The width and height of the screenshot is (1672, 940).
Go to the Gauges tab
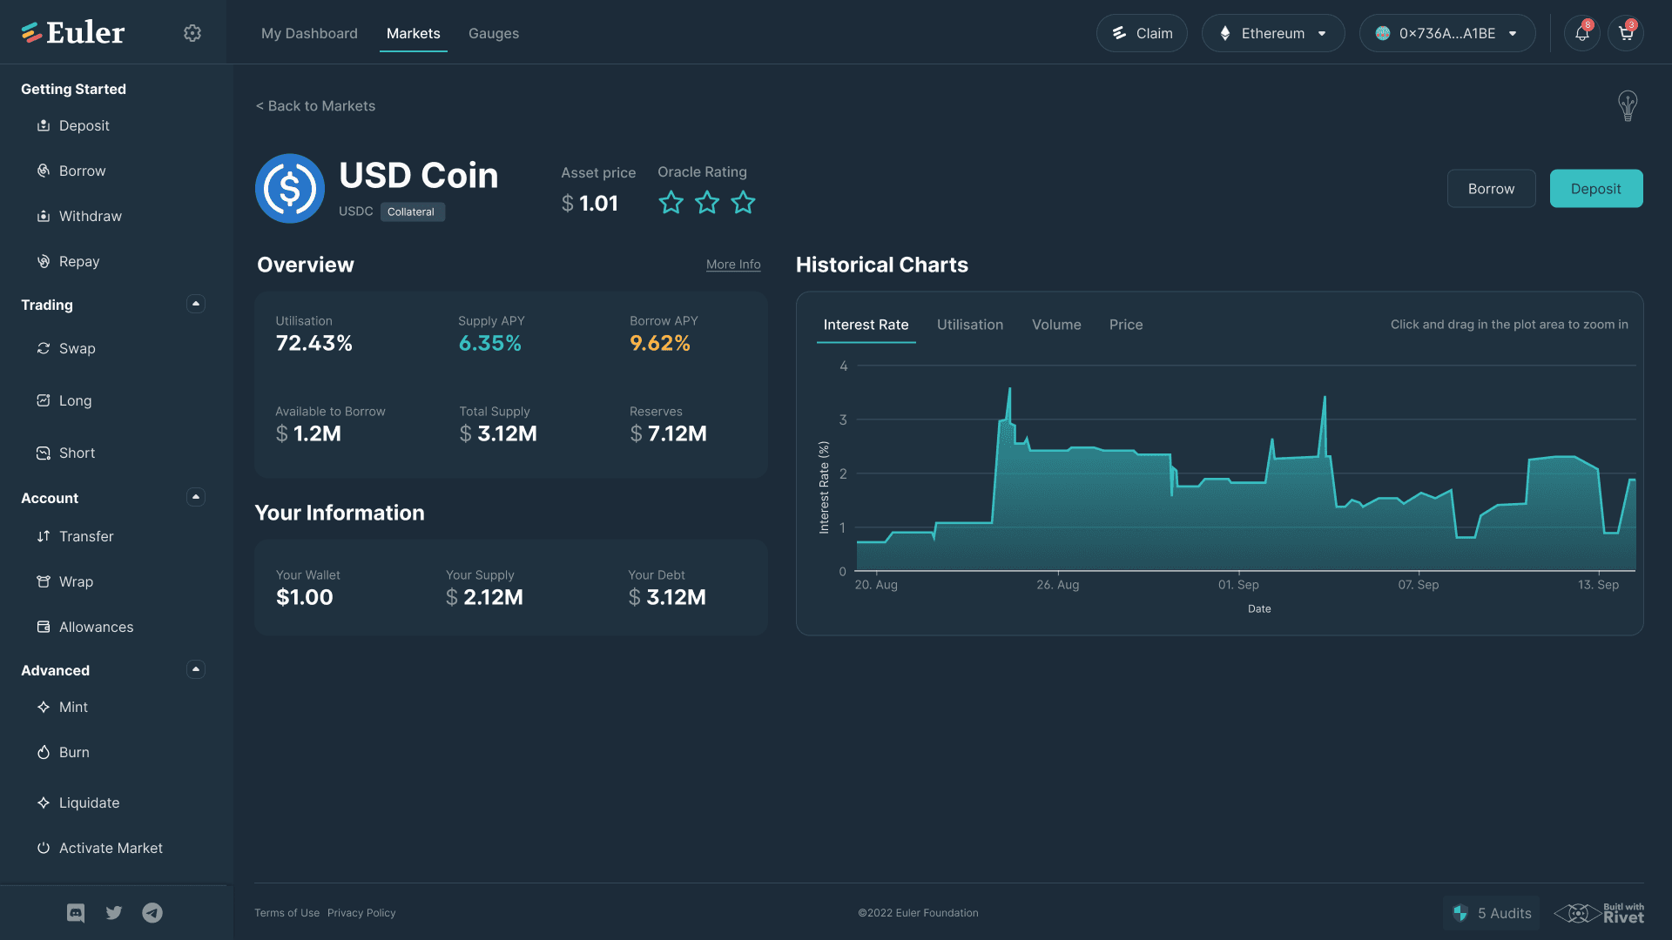pos(493,33)
